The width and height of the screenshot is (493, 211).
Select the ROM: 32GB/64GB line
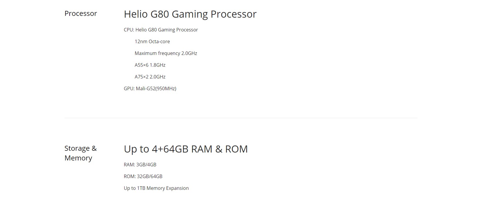143,176
